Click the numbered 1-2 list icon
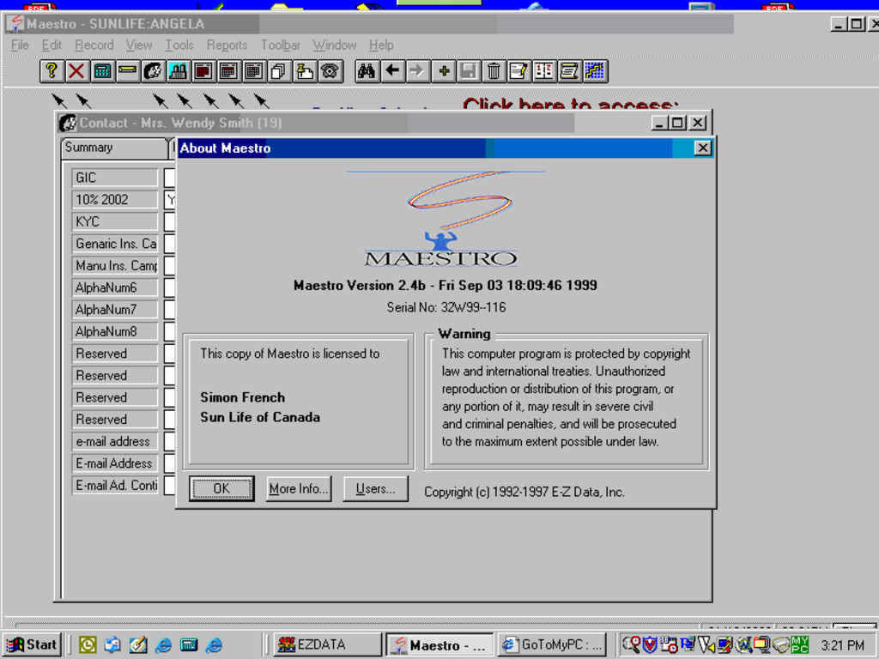This screenshot has width=879, height=659. [x=544, y=71]
